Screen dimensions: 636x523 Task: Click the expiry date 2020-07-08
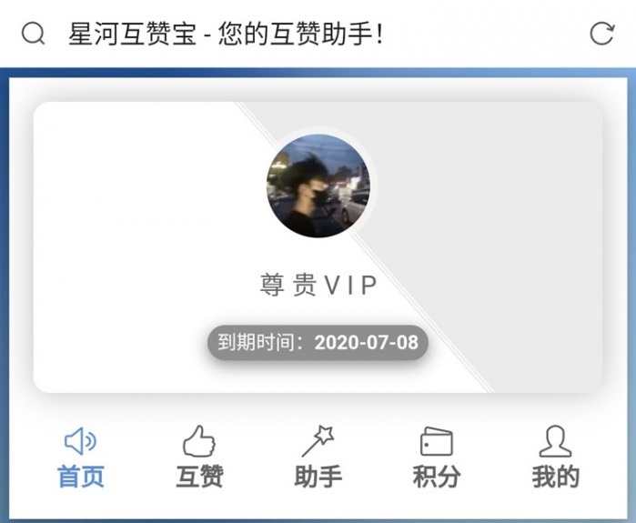point(367,343)
